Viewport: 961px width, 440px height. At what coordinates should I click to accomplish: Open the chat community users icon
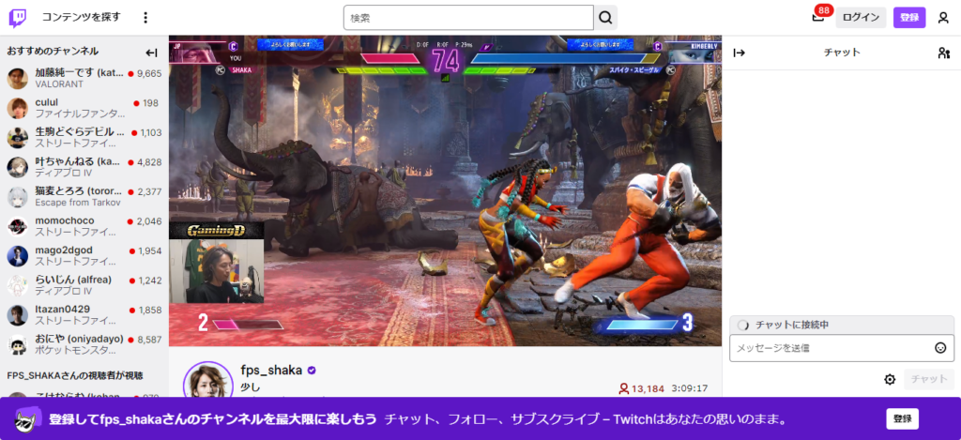coord(944,53)
